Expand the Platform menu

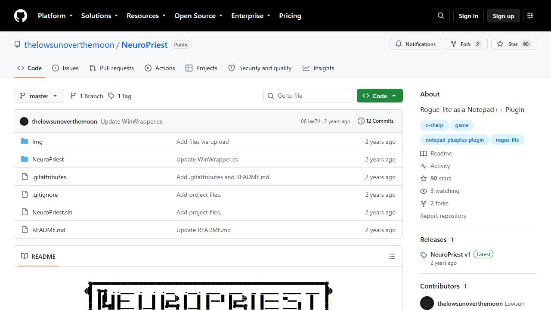coord(55,16)
